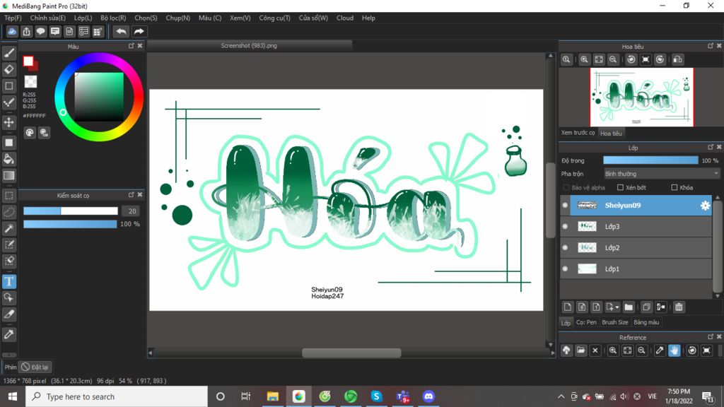The height and width of the screenshot is (407, 724).
Task: Click the Redo arrow
Action: coord(139,31)
